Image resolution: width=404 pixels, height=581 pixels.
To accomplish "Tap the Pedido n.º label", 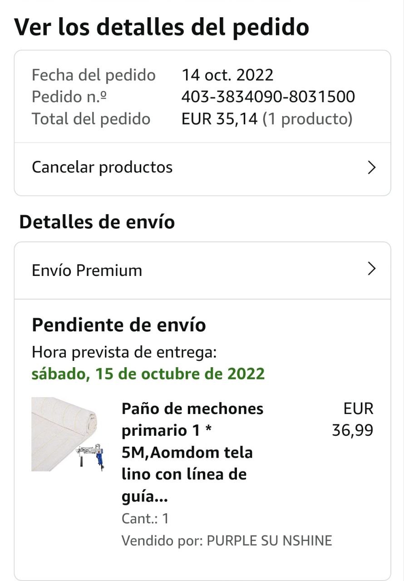I will (x=69, y=97).
